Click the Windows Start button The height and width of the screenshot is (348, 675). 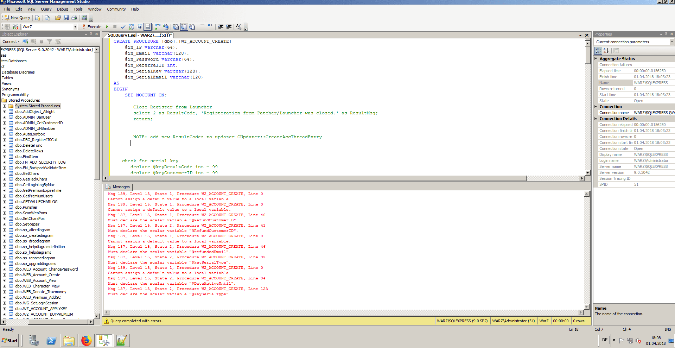tap(10, 340)
